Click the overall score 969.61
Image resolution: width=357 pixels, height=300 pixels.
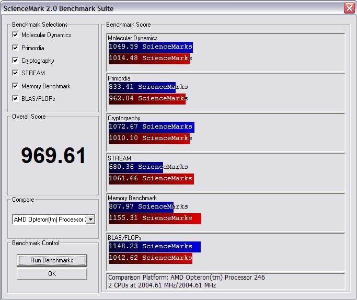click(x=53, y=156)
